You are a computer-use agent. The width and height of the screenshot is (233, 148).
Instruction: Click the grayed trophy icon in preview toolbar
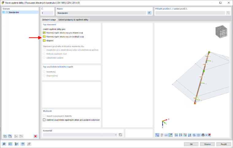[162, 135]
